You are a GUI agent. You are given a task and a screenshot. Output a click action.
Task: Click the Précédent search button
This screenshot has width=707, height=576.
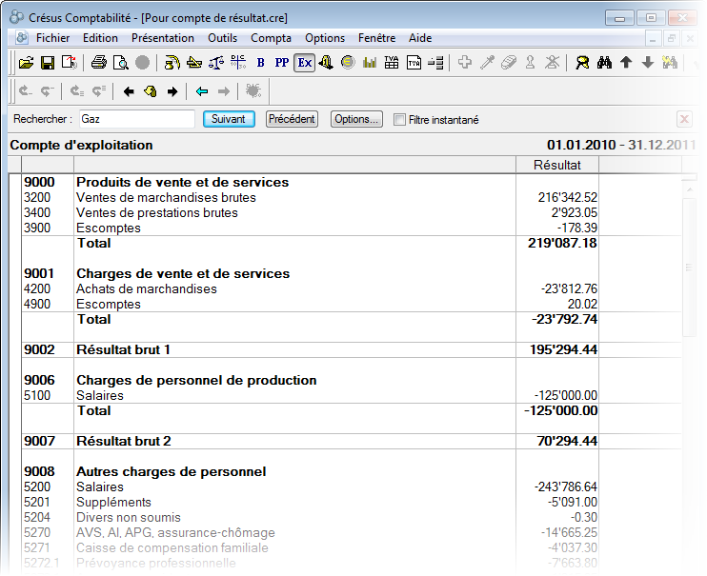click(x=292, y=119)
